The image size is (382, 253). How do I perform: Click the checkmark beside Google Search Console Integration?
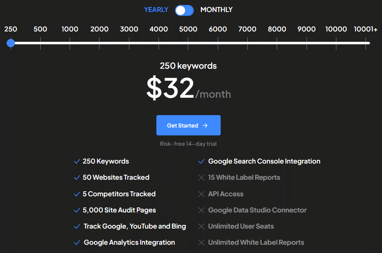[x=202, y=161]
